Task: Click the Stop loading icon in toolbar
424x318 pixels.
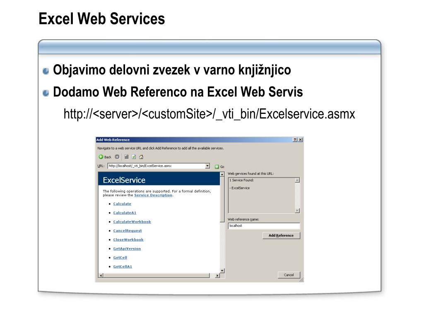Action: (126, 157)
